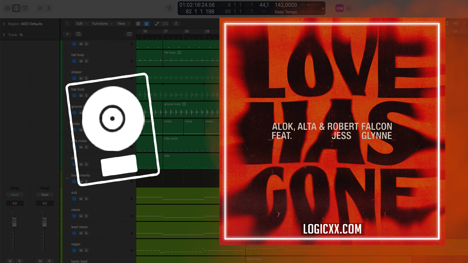
Task: Open the Editors scissors icon
Action: [49, 8]
